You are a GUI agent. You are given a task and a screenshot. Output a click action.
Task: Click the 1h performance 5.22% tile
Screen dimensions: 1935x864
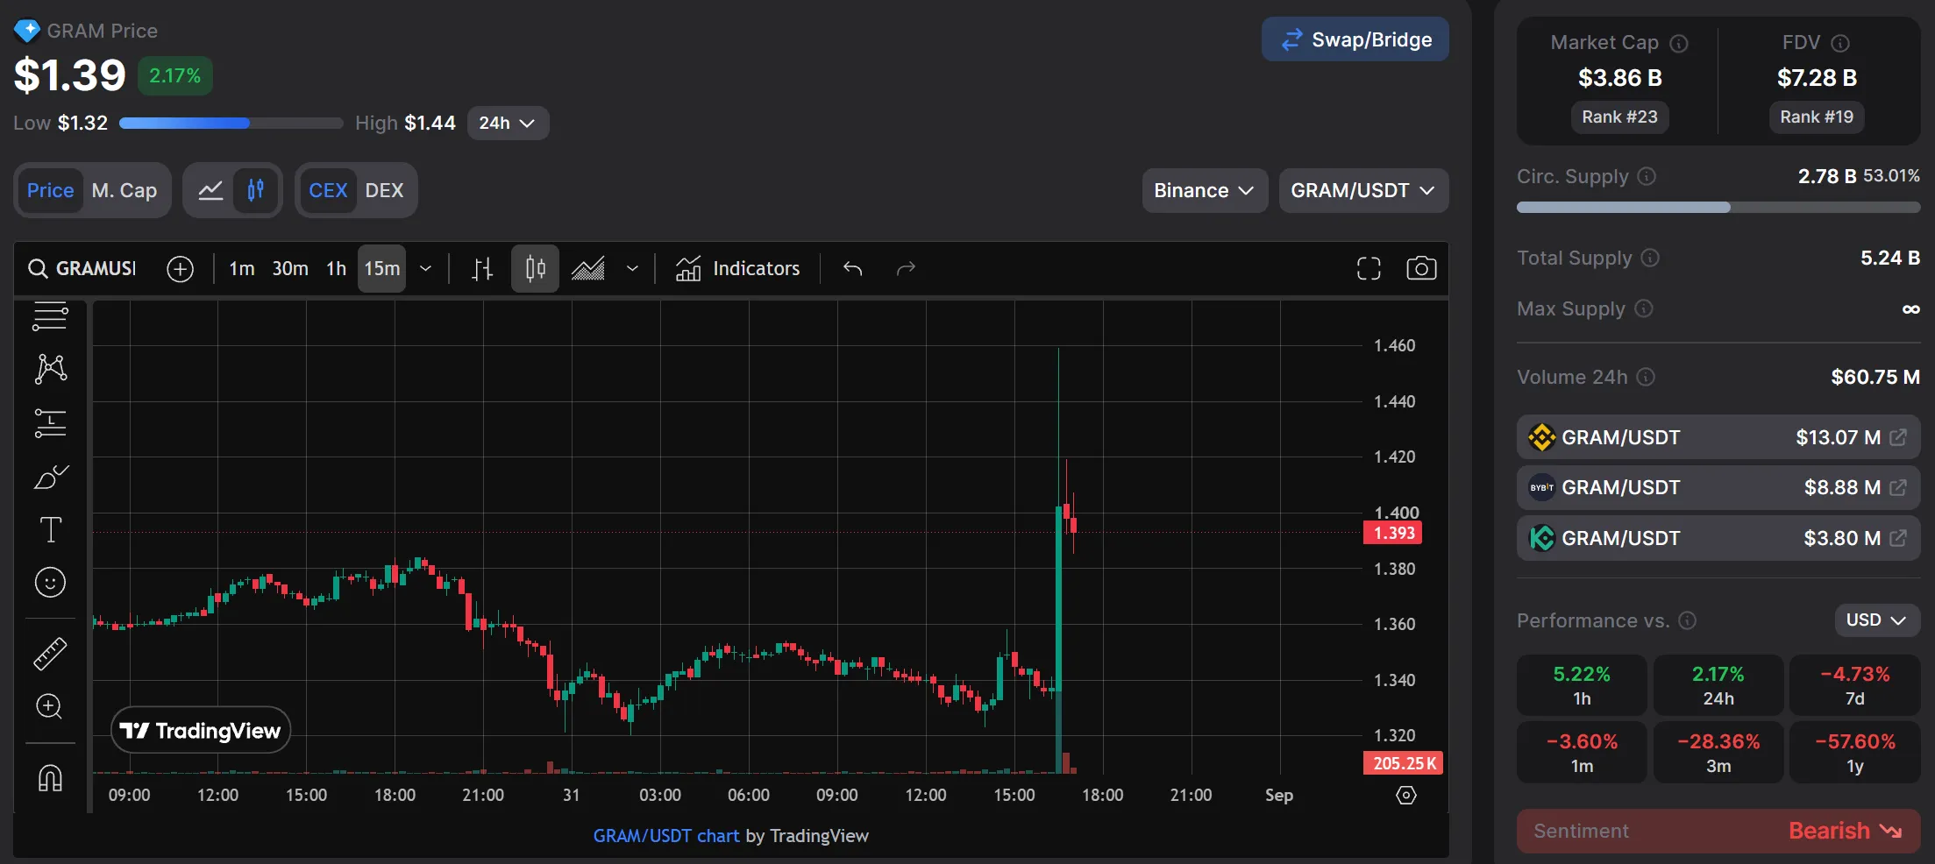tap(1582, 685)
